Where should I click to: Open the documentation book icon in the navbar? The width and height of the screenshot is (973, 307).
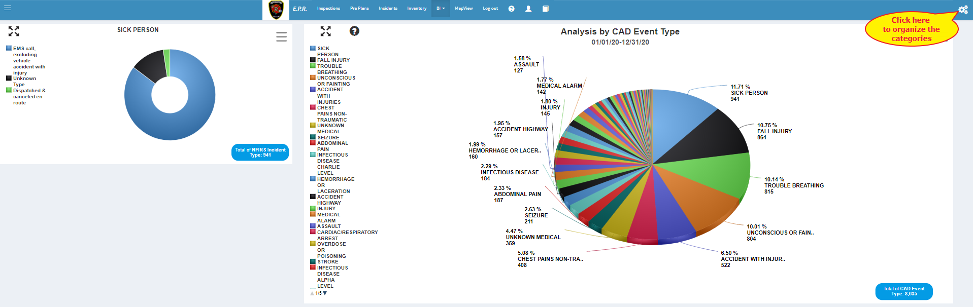[545, 9]
